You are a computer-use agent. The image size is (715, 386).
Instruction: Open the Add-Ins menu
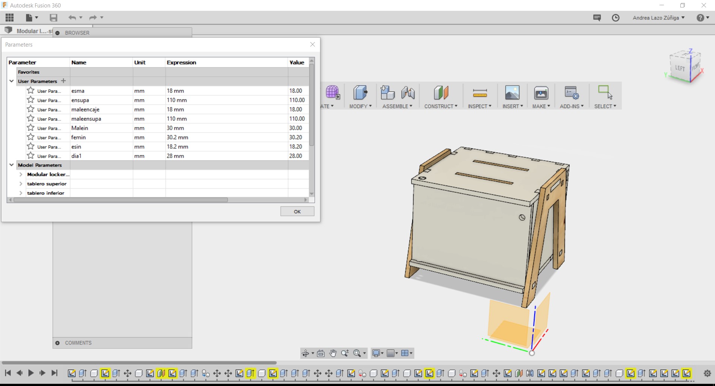pyautogui.click(x=571, y=106)
